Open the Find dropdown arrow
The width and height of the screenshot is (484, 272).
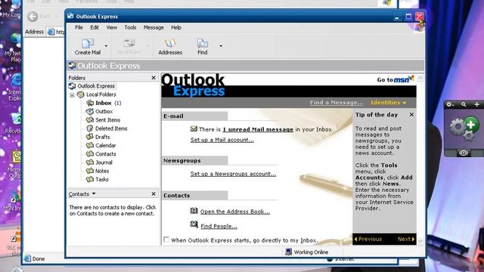[221, 46]
